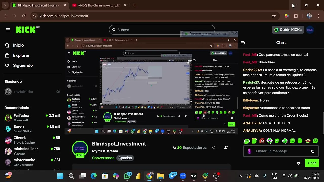Open the colorful extension icon in the toolbar
324x182 pixels.
click(x=286, y=16)
